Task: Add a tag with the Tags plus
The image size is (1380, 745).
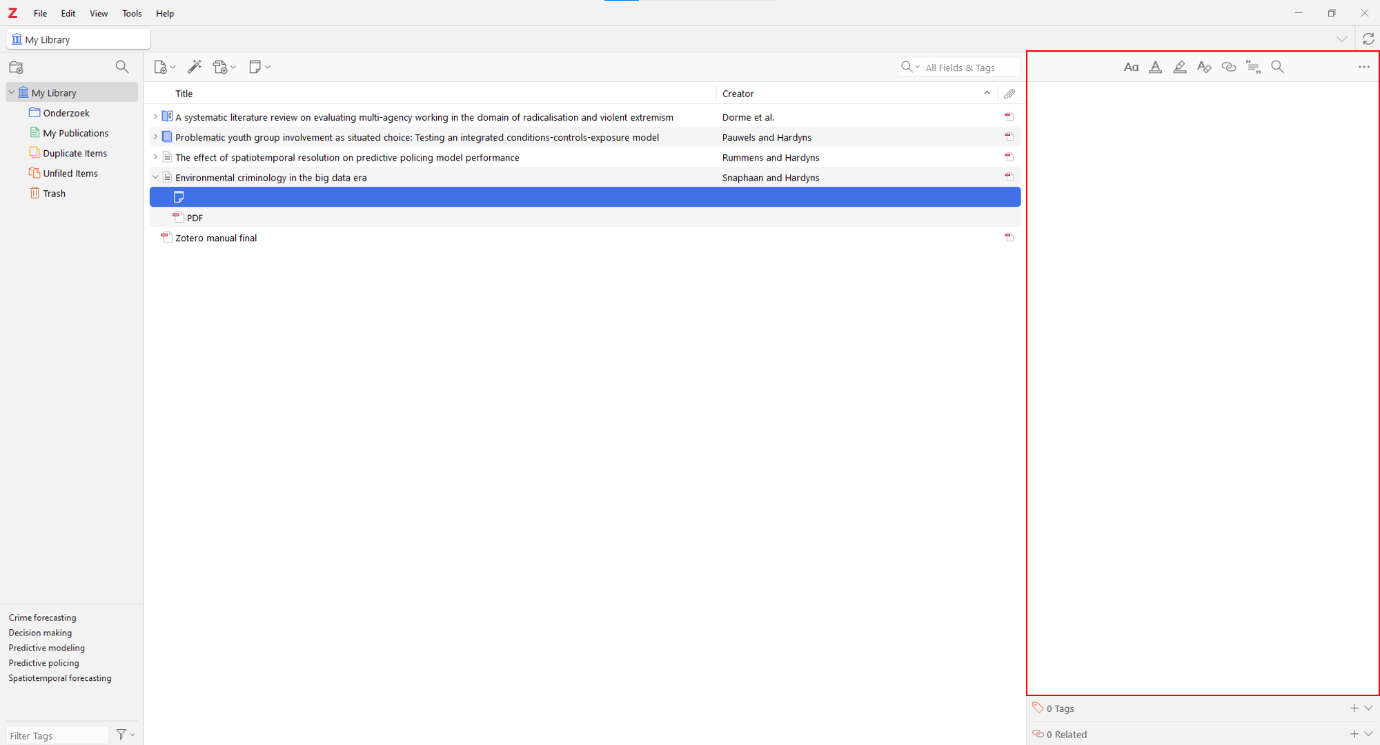Action: [1354, 708]
